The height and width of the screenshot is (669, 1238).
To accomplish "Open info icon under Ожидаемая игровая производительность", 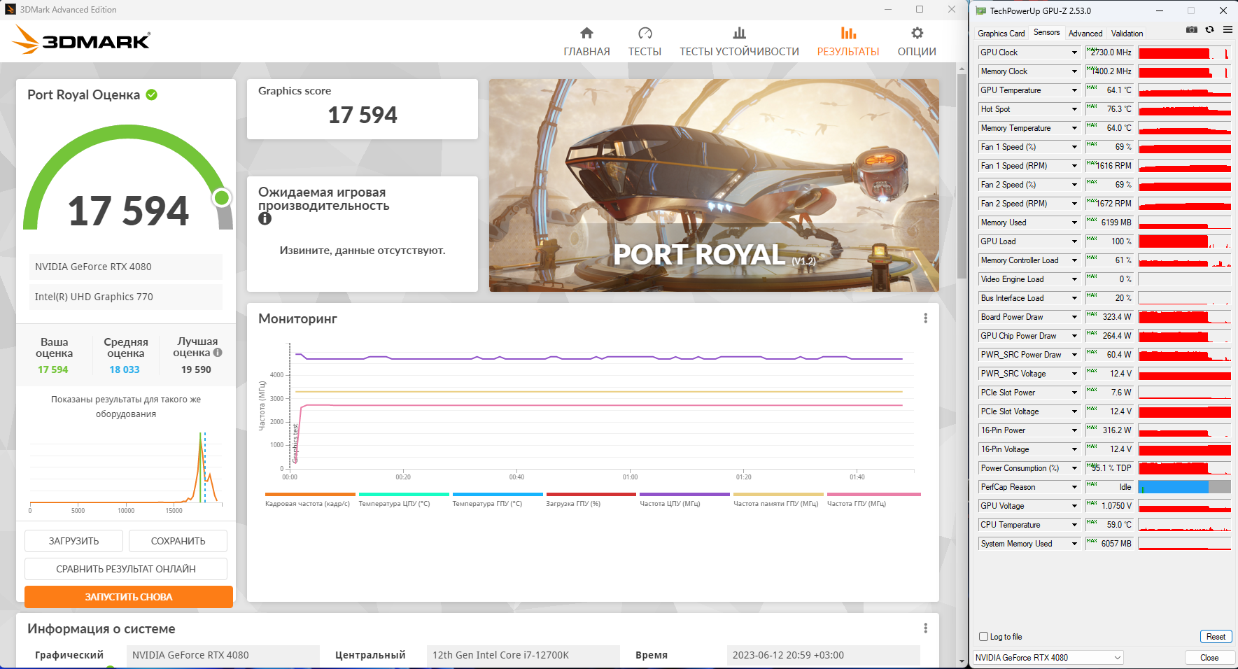I will (265, 218).
